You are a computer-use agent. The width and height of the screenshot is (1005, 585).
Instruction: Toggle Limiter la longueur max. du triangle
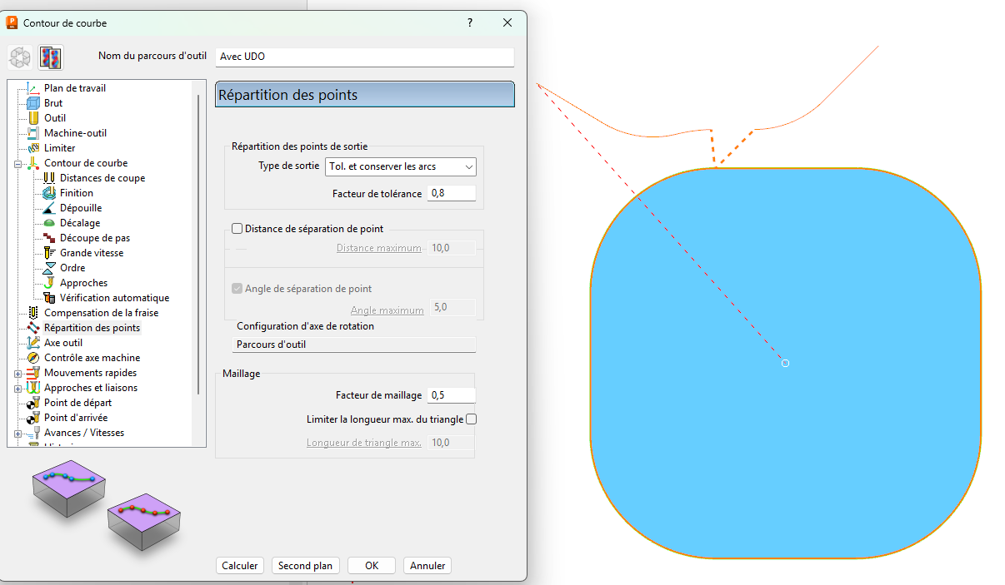pyautogui.click(x=472, y=419)
